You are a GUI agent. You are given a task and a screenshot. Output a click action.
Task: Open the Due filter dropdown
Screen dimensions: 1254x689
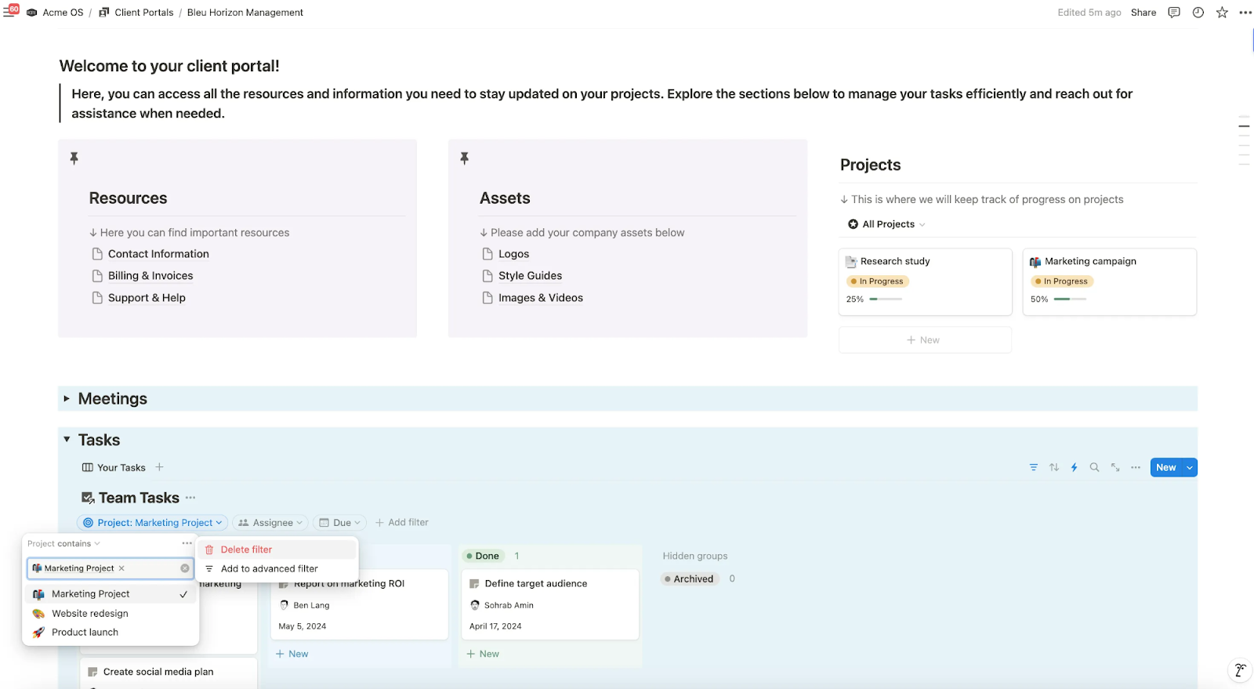340,523
